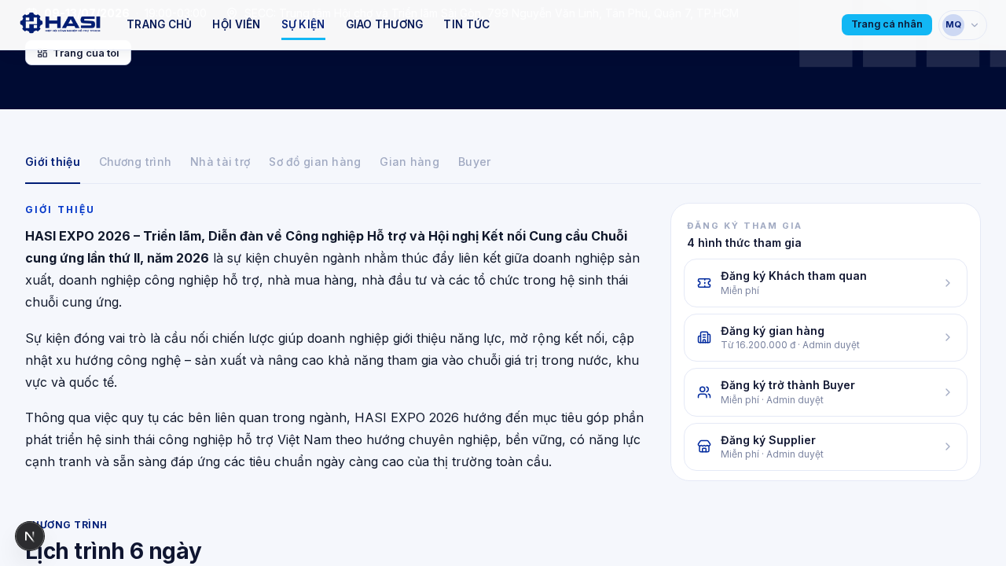The height and width of the screenshot is (566, 1006).
Task: Open HỘI VIÊN menu item
Action: pyautogui.click(x=237, y=24)
